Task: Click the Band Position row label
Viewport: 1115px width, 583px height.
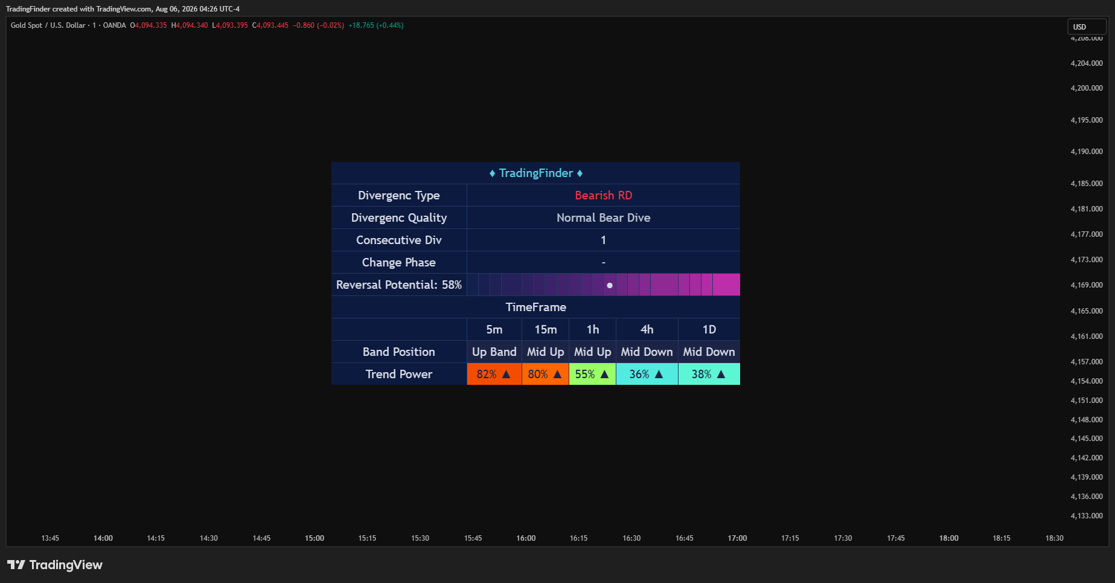Action: [399, 352]
